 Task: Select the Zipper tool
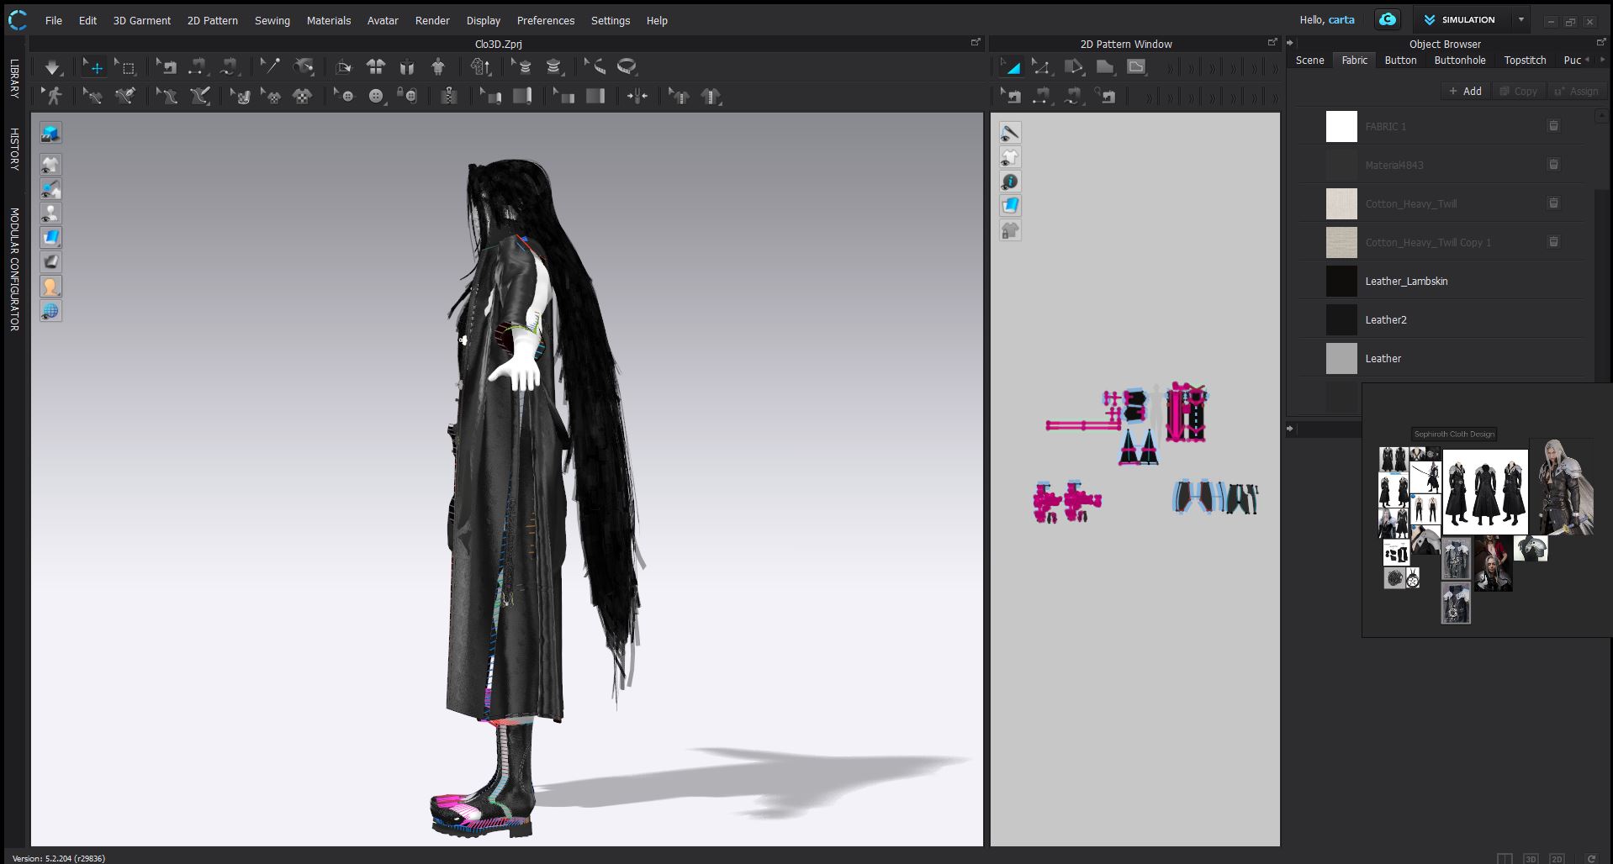[x=449, y=97]
